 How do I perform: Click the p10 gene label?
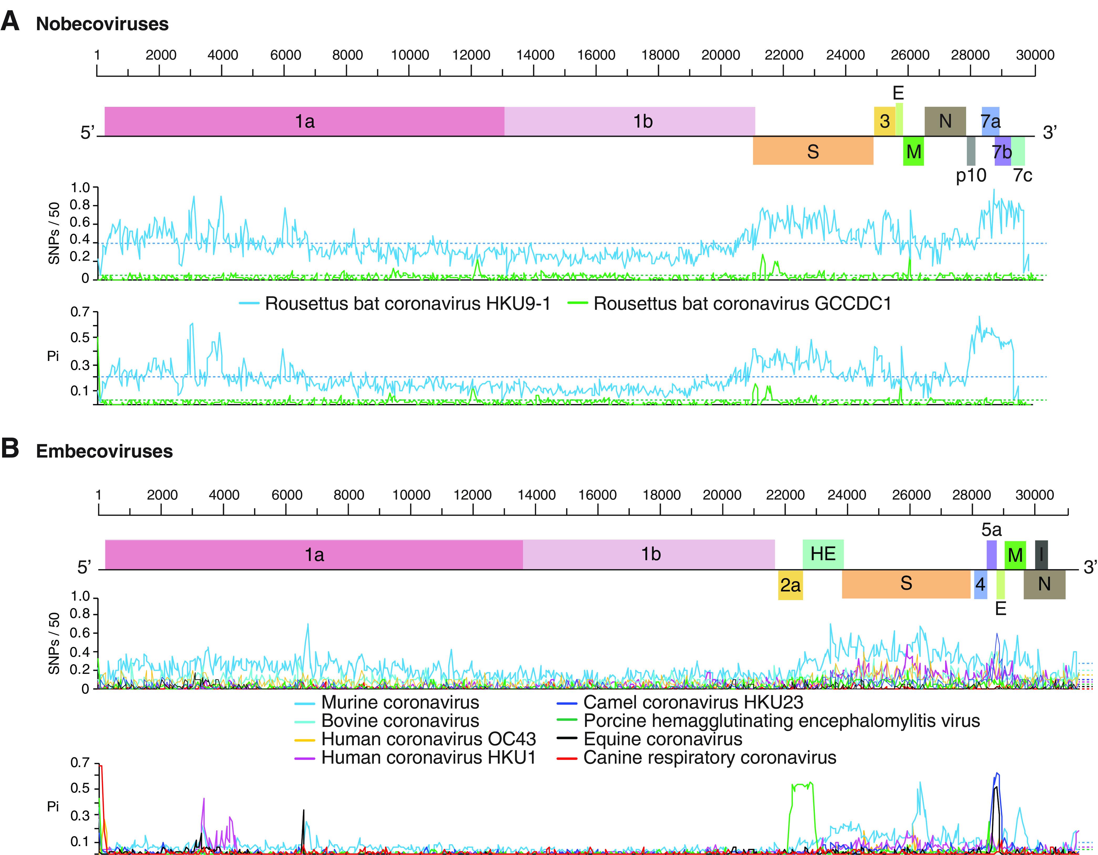click(x=971, y=176)
